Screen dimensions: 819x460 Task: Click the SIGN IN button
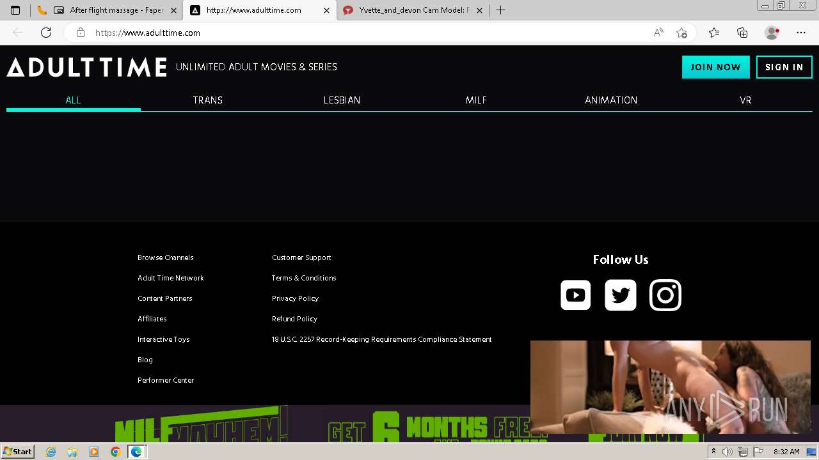click(x=784, y=67)
